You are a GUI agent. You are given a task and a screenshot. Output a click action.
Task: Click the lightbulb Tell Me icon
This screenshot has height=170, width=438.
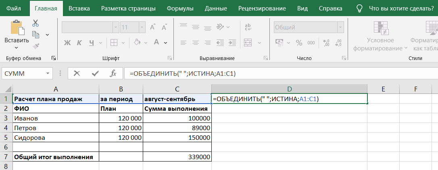point(359,8)
